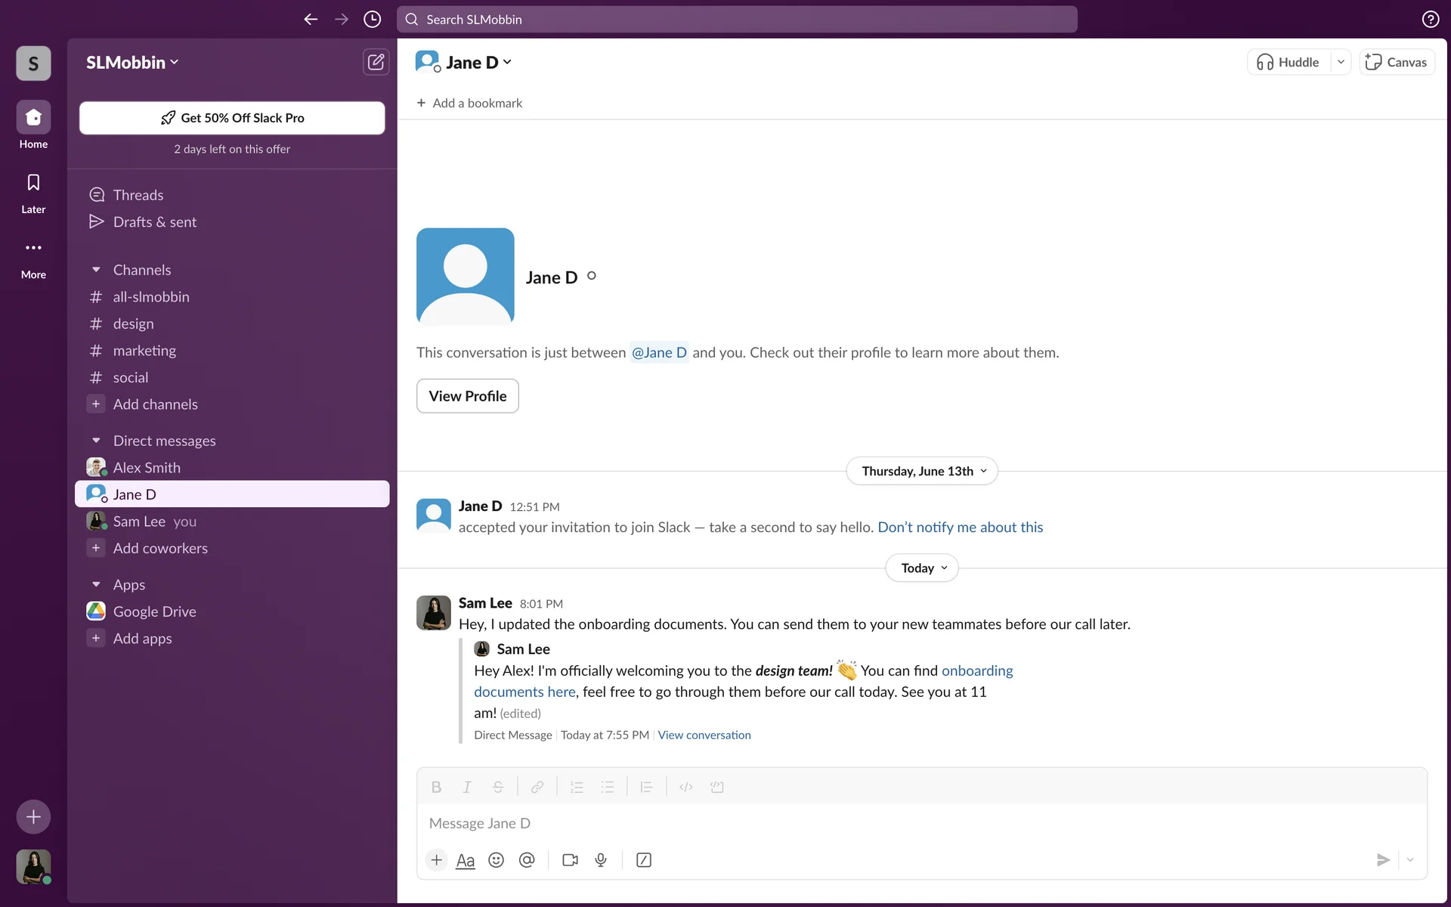Open the Thursday, June 13th date dropdown
1451x907 pixels.
[x=922, y=471]
